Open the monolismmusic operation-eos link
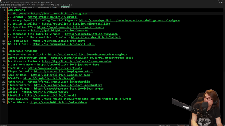 [70, 27]
